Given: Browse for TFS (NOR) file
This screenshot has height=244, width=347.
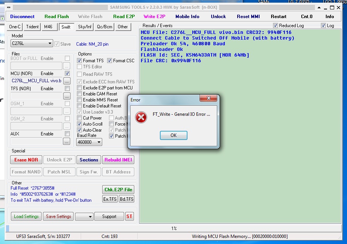Looking at the screenshot, I should pyautogui.click(x=67, y=96).
